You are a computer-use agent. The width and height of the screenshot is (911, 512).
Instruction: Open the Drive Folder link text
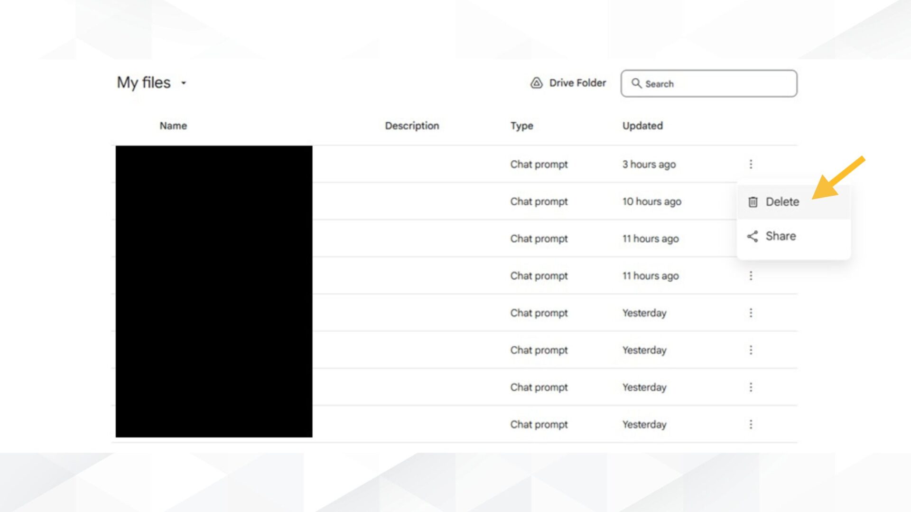pos(577,83)
